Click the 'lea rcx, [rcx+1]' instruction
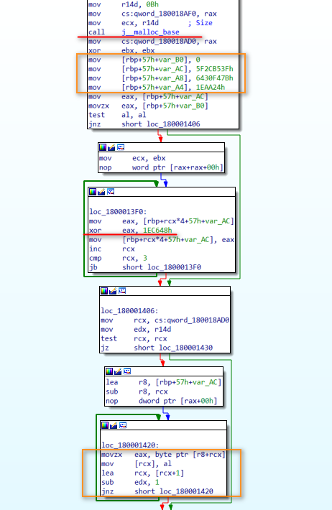Viewport: 332px width, 510px height. 142,473
